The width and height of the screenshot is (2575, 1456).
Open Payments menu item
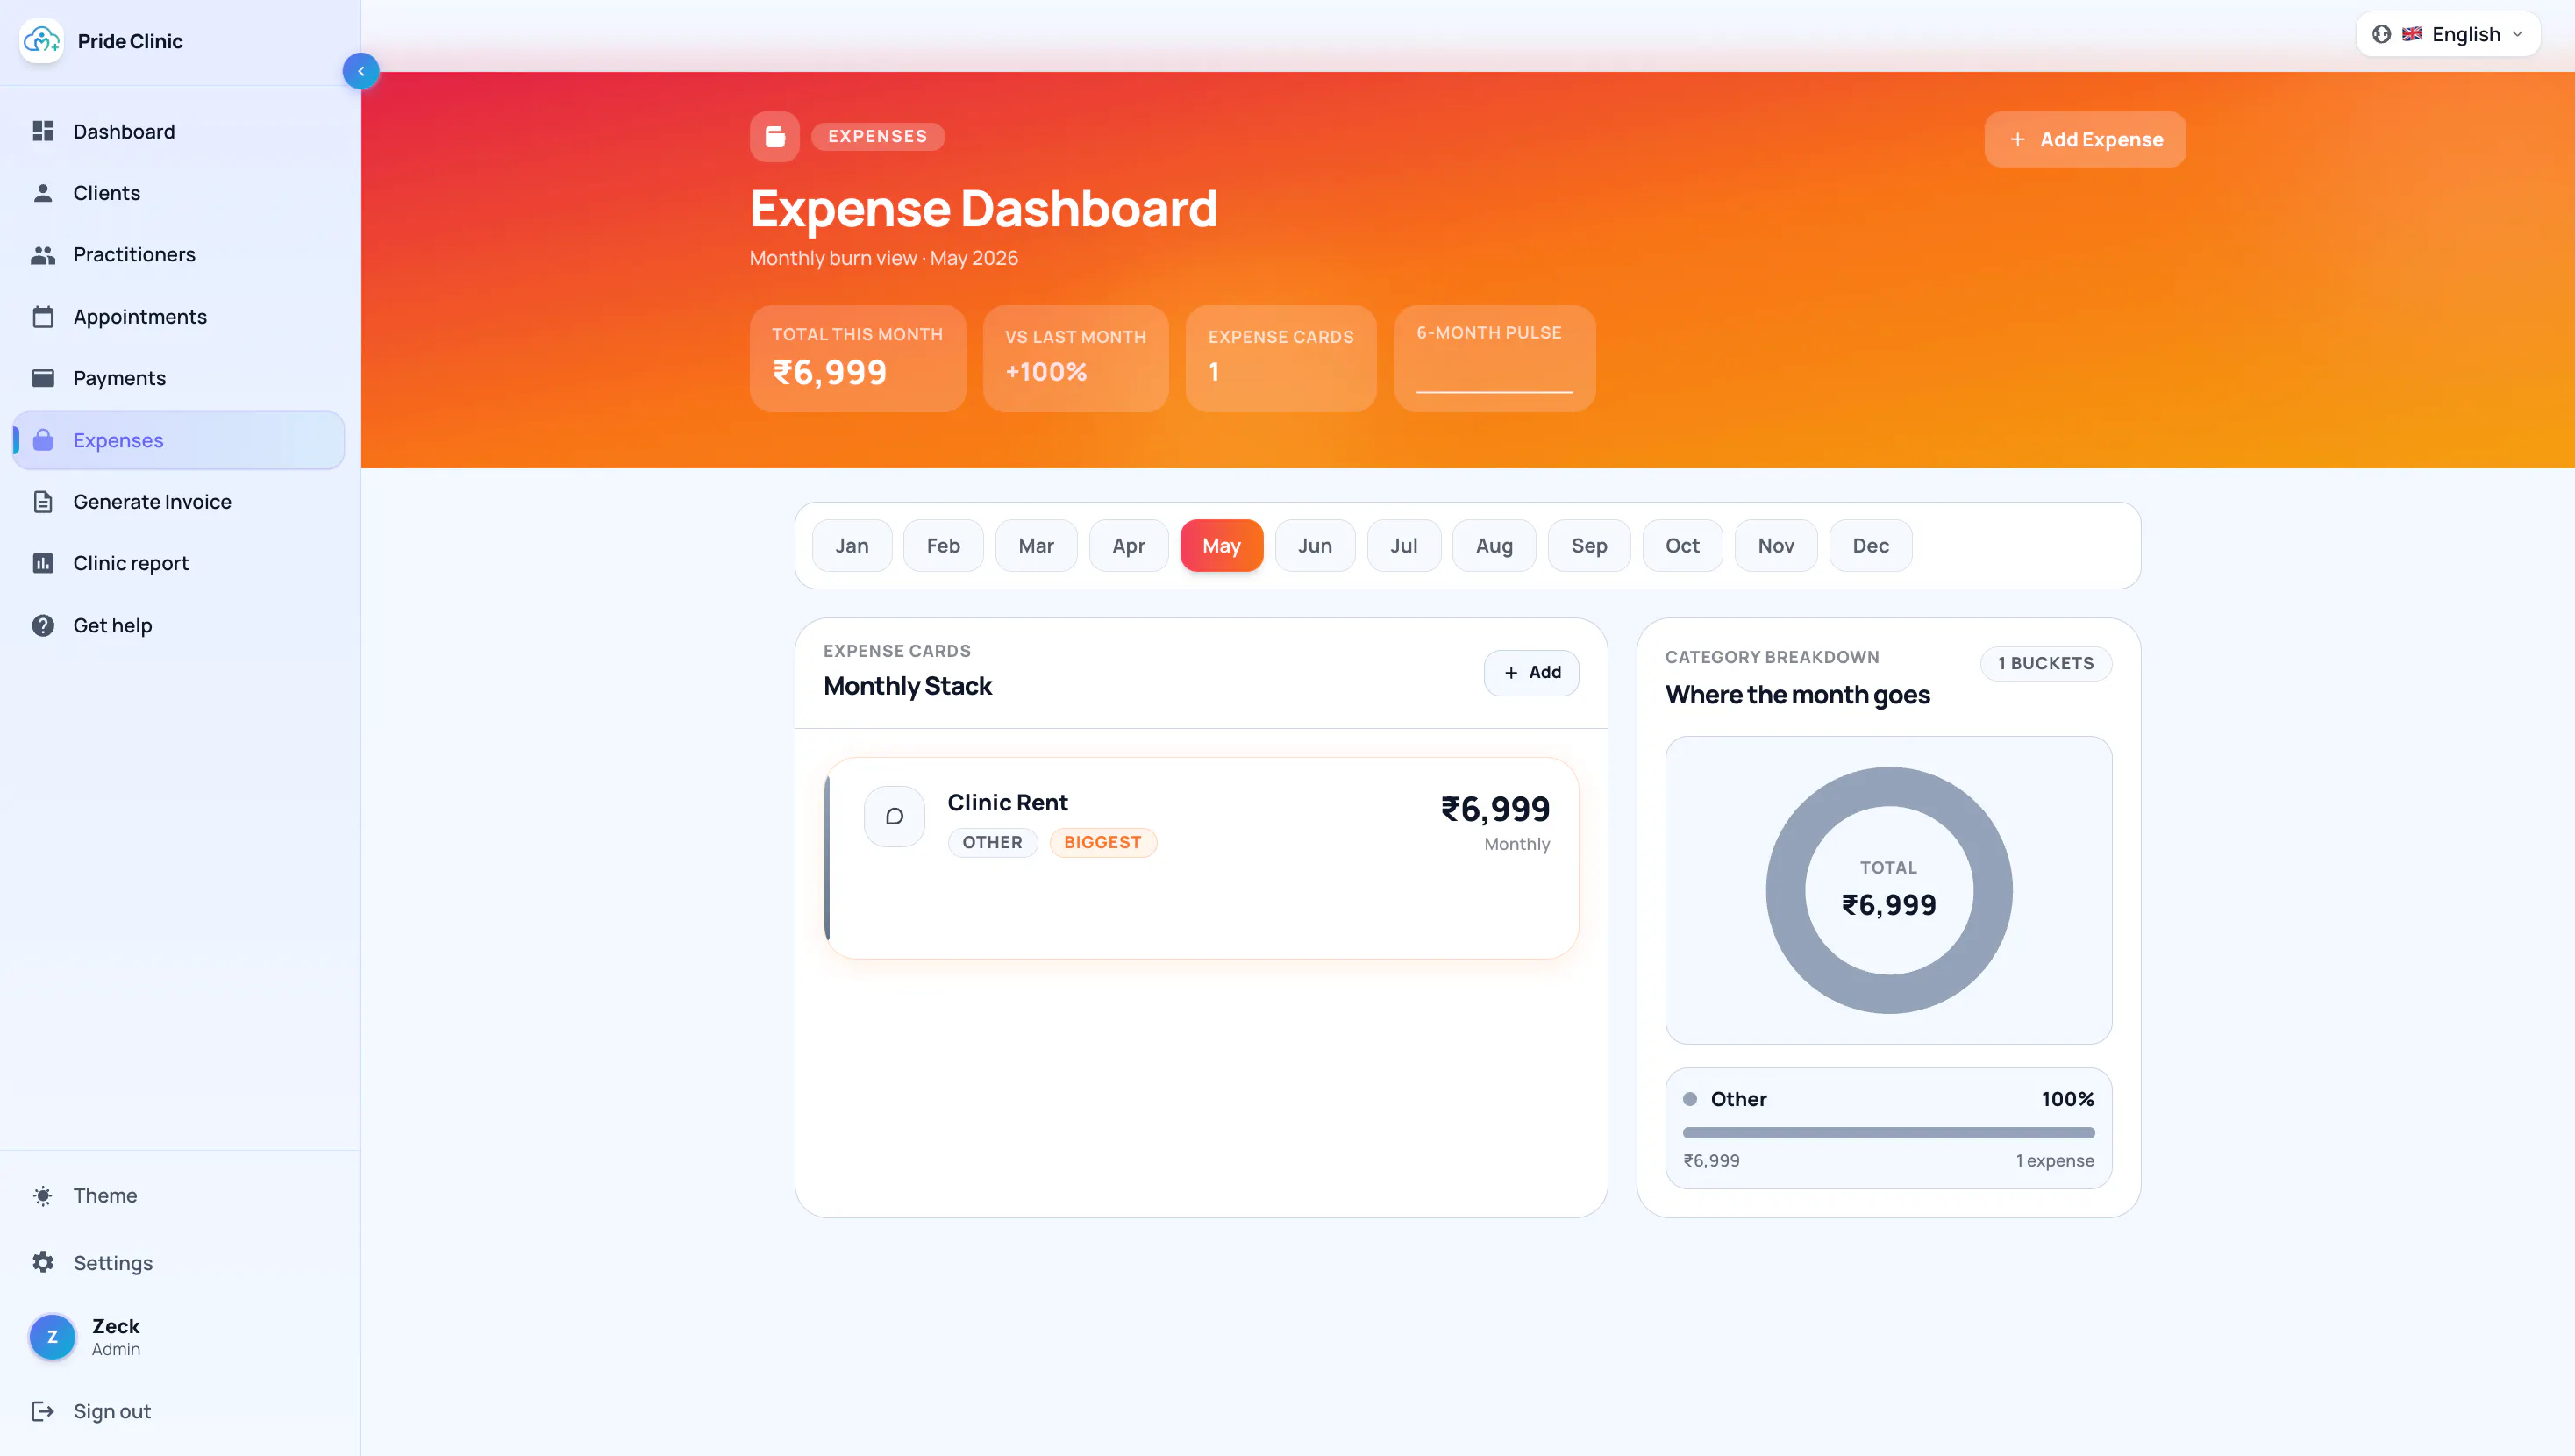[180, 378]
